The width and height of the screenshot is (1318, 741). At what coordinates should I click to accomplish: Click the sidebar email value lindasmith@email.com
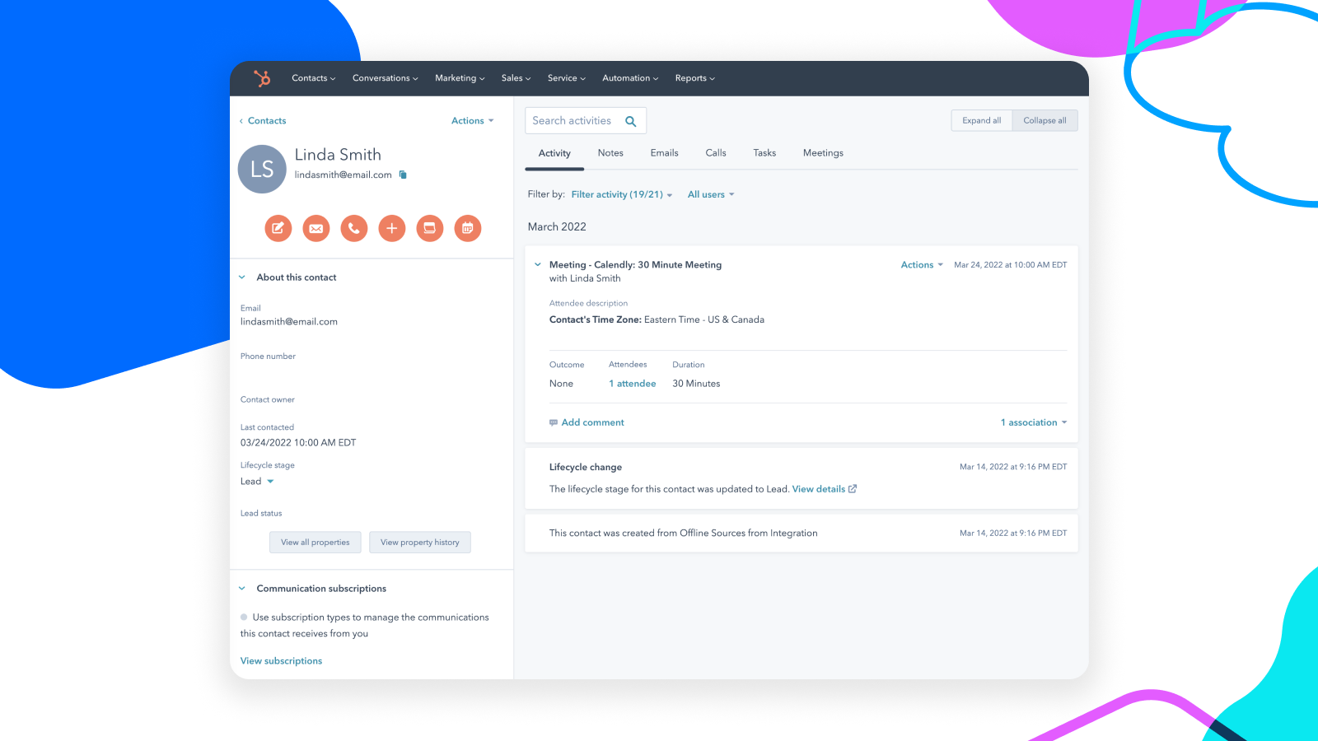289,322
